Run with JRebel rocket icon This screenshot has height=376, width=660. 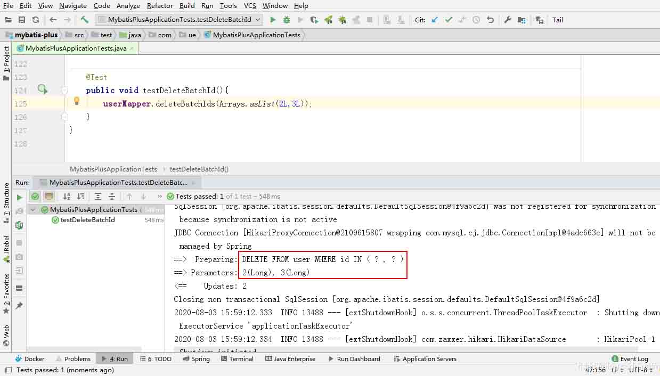[x=328, y=20]
